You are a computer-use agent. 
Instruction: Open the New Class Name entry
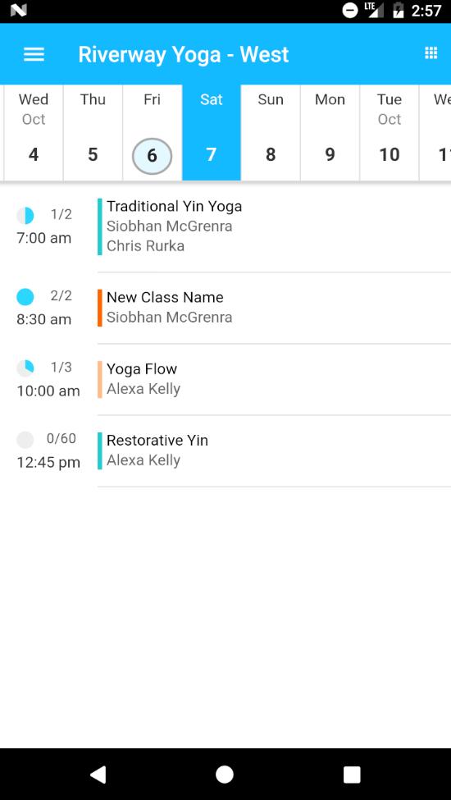[x=274, y=308]
